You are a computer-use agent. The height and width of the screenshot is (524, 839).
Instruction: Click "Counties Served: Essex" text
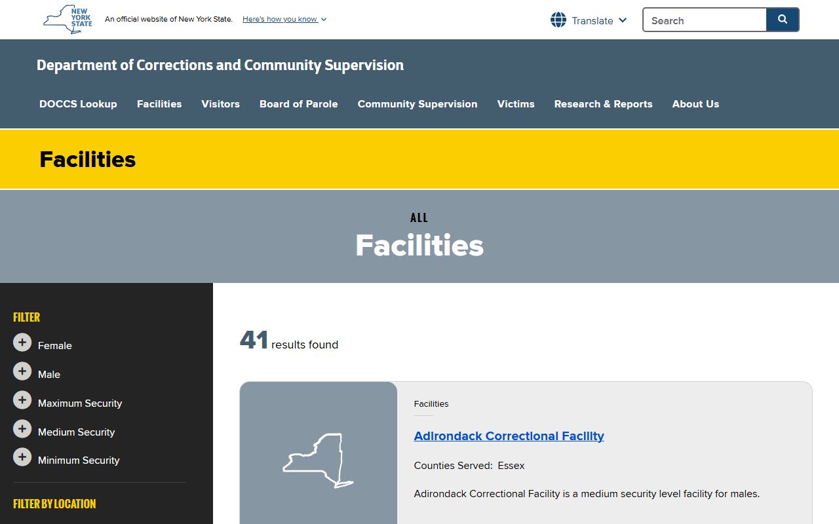(x=469, y=466)
